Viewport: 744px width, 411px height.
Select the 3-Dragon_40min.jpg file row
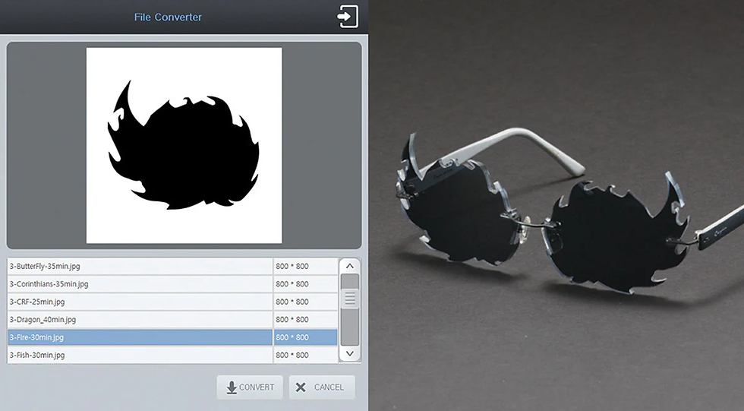(x=173, y=319)
